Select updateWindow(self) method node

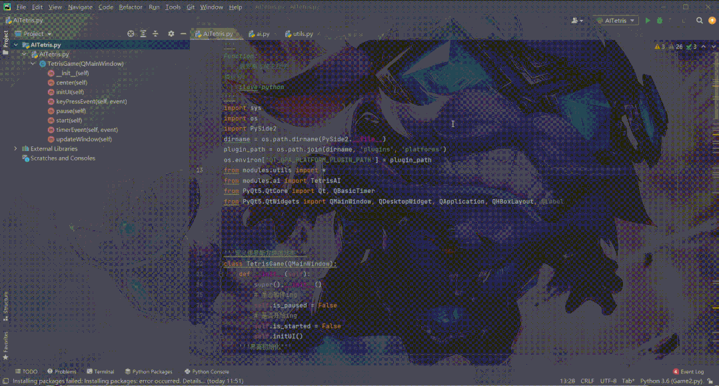[80, 139]
